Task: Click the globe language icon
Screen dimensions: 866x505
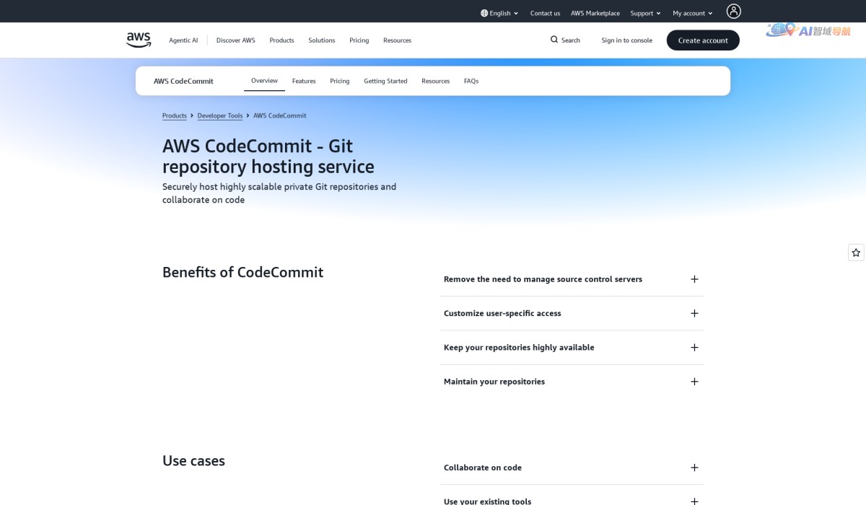Action: [x=484, y=13]
